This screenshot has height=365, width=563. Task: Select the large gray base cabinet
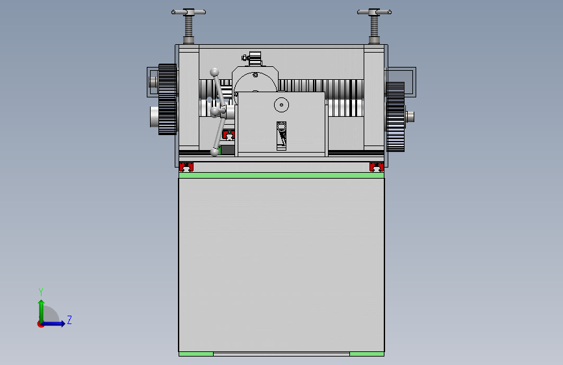282,265
